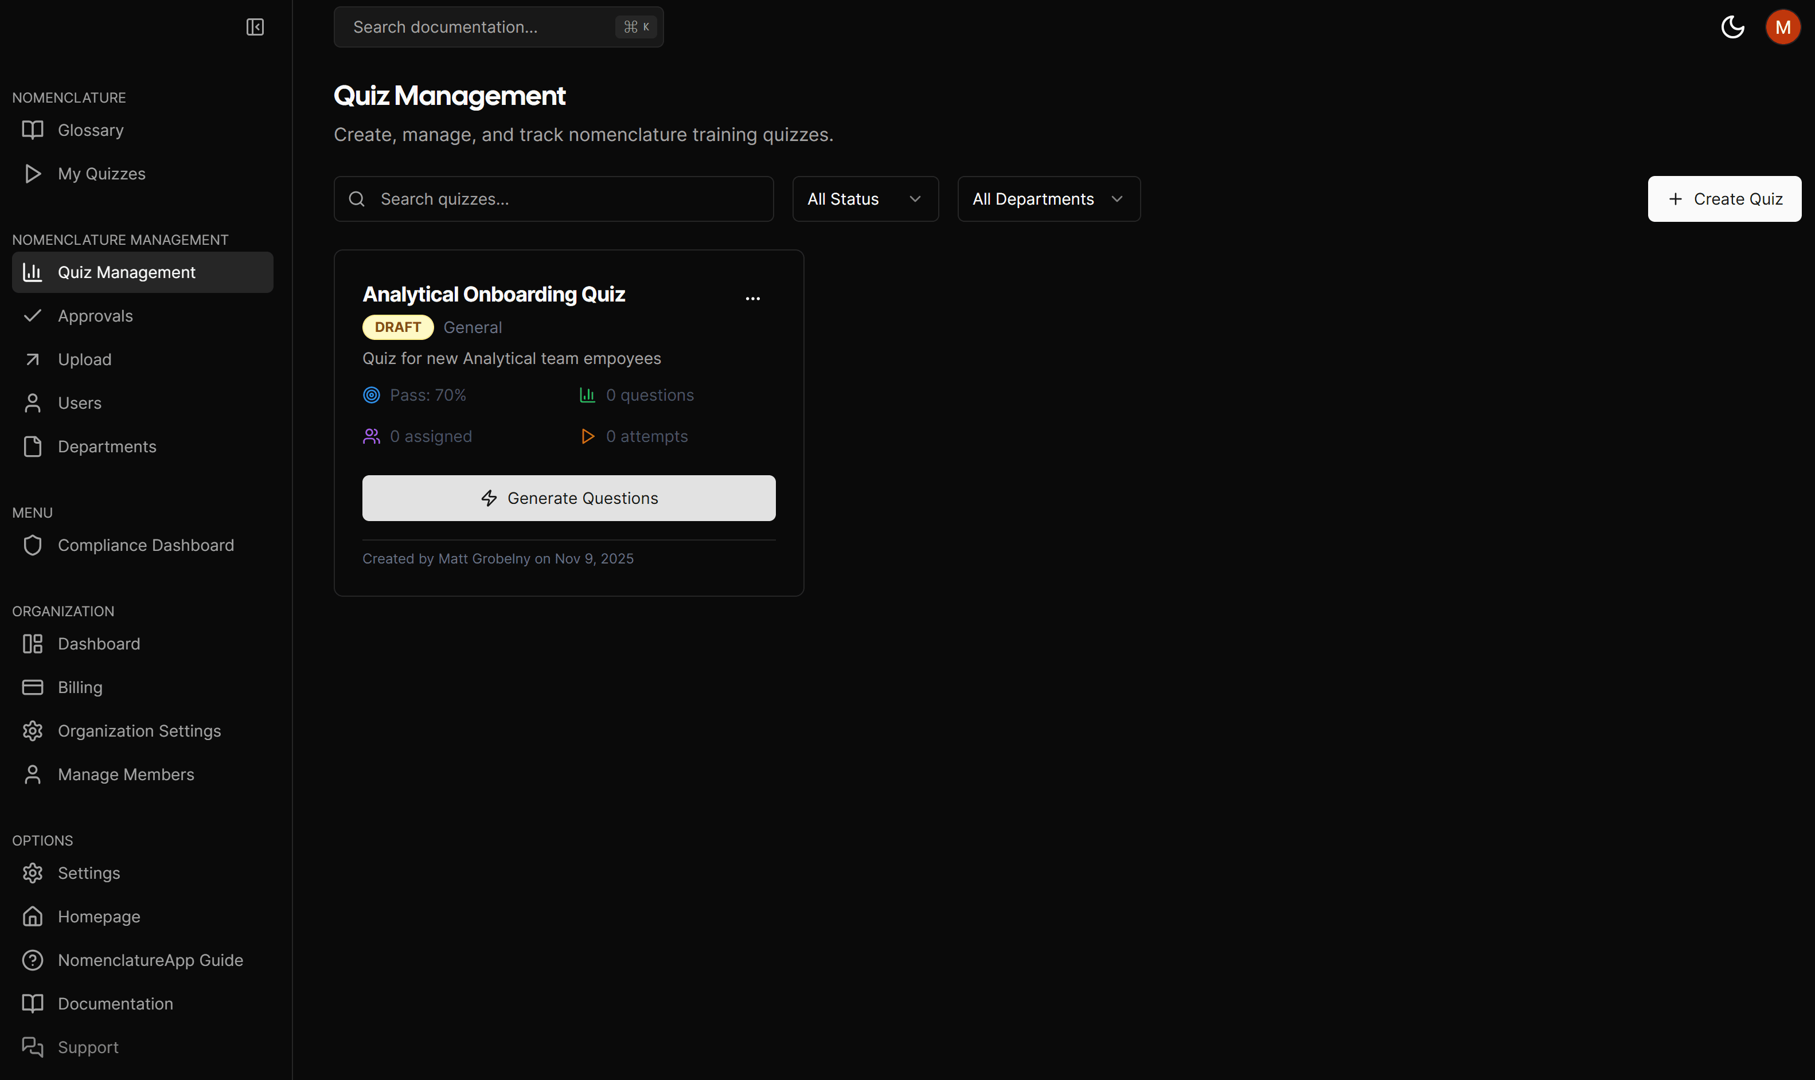Open user avatar M menu

[1782, 27]
